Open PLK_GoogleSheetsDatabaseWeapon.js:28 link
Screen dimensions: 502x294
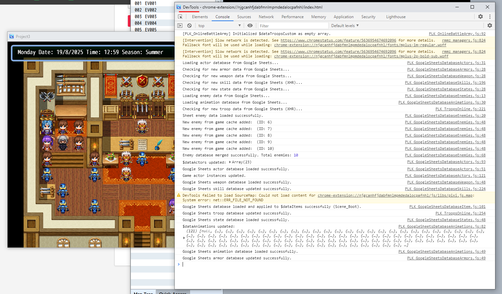(446, 76)
